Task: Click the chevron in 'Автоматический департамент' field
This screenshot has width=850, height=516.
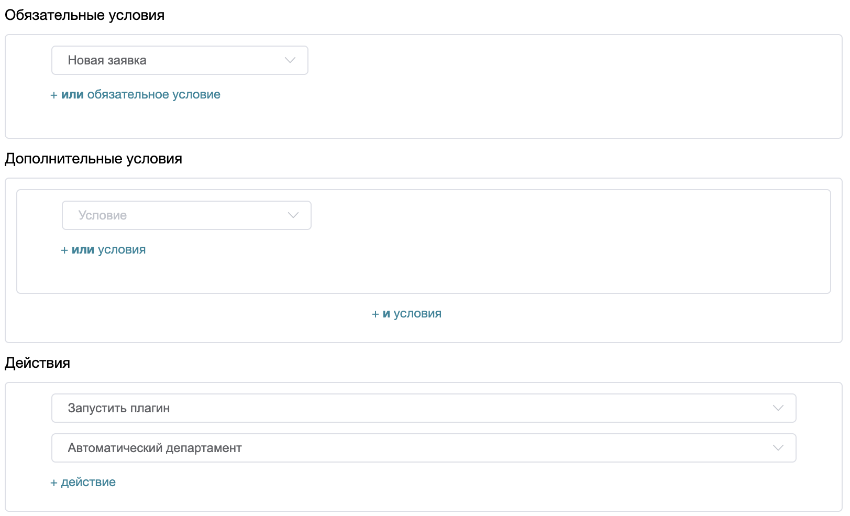Action: [x=778, y=448]
